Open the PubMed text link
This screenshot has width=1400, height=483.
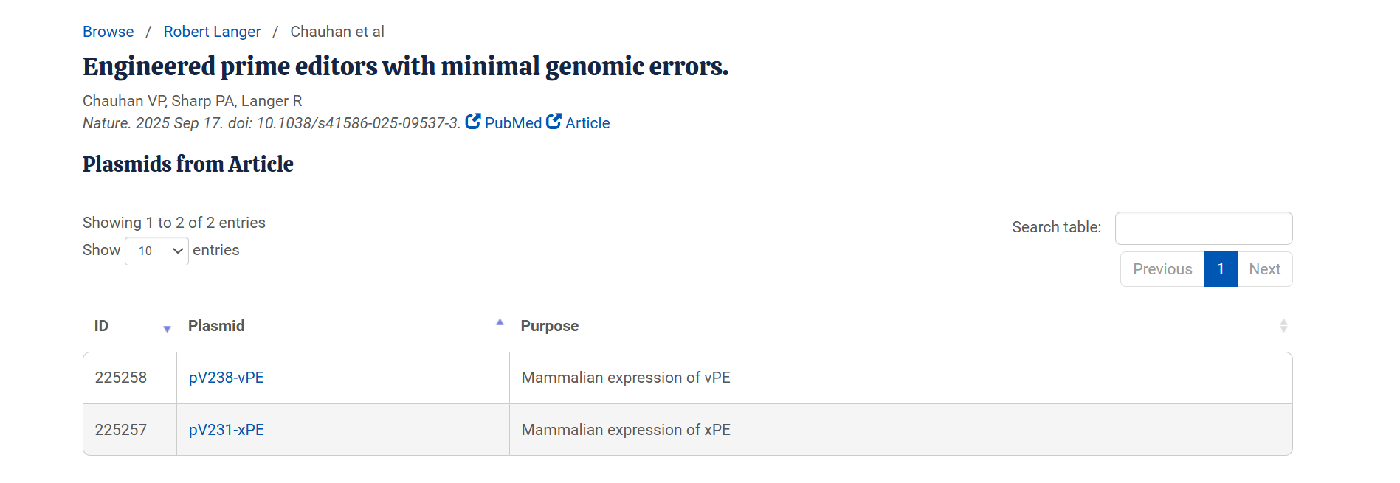pos(513,123)
